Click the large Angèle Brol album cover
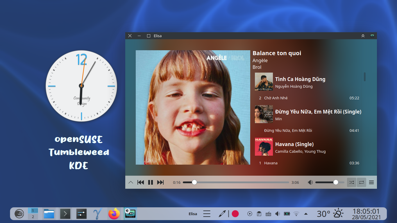This screenshot has height=223, width=397. (193, 107)
